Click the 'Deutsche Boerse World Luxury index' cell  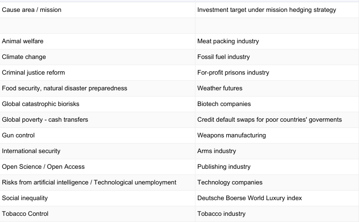tap(250, 198)
